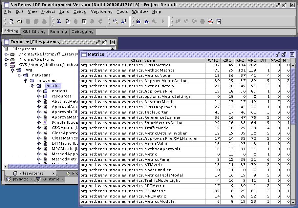This screenshot has height=208, width=298.
Task: Sort metrics by the MPC column header
Action: click(252, 60)
